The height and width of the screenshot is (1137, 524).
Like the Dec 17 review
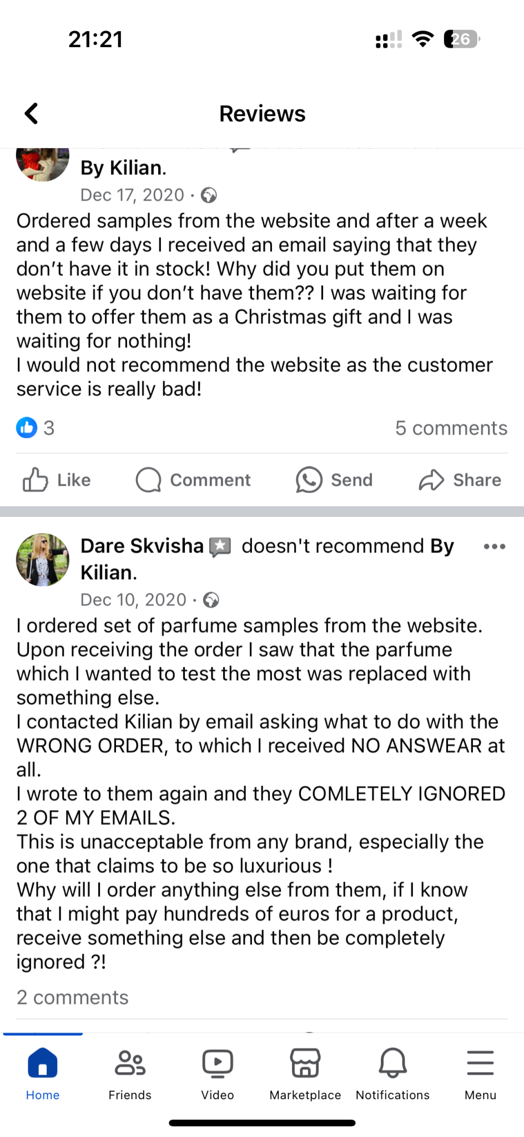(57, 480)
